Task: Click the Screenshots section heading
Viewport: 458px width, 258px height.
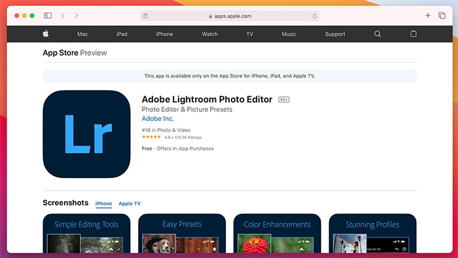Action: (x=65, y=203)
